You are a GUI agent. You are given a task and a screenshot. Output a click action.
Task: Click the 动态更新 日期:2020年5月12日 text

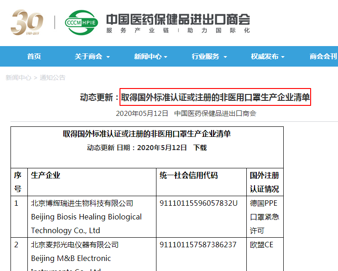click(137, 148)
